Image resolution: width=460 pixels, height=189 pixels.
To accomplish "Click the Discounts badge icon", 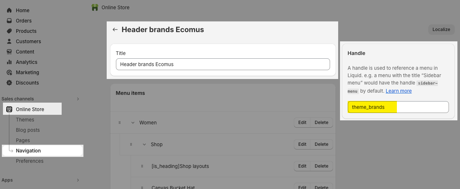I will (9, 83).
